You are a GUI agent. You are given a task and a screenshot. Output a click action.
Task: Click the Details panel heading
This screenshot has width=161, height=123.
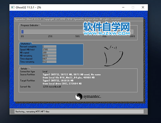click(x=24, y=69)
